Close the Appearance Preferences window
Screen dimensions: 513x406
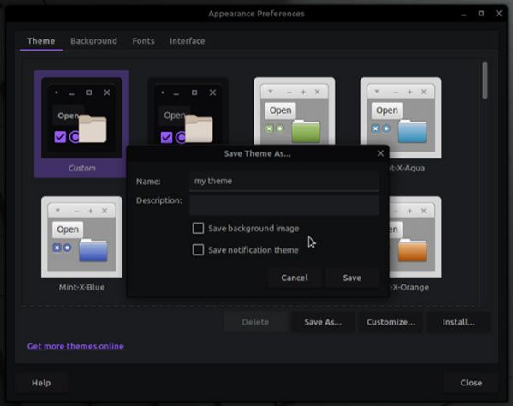tap(498, 14)
